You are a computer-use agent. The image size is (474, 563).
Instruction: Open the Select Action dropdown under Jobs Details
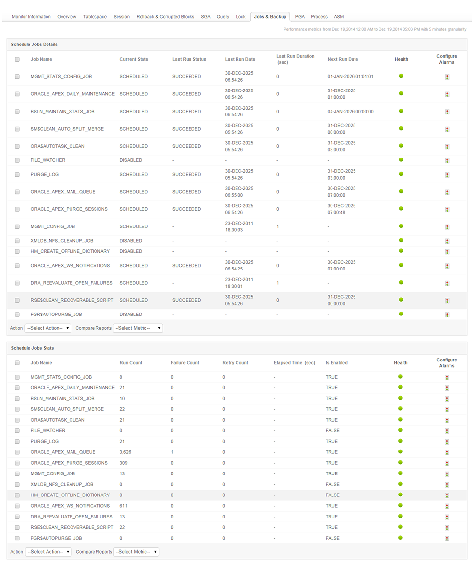[x=48, y=328]
